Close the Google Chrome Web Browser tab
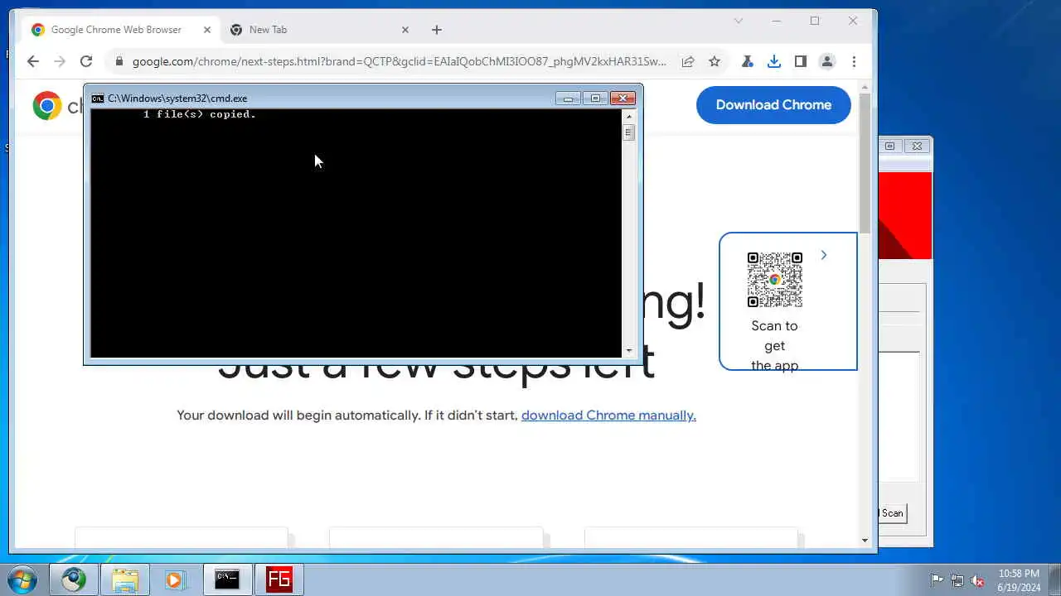This screenshot has width=1061, height=596. pyautogui.click(x=207, y=30)
